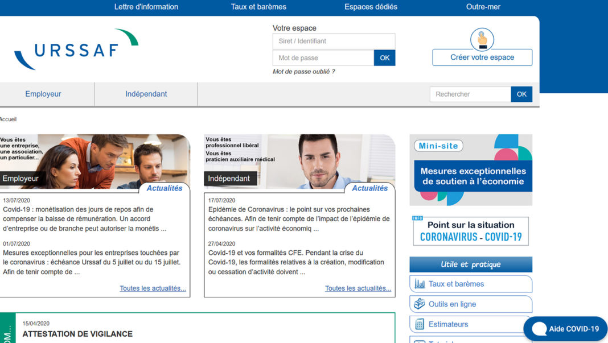Open the 17/07/2020 Epidémie de Coronavirus article

point(299,219)
